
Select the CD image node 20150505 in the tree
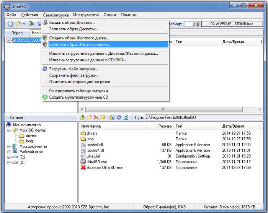click(25, 41)
